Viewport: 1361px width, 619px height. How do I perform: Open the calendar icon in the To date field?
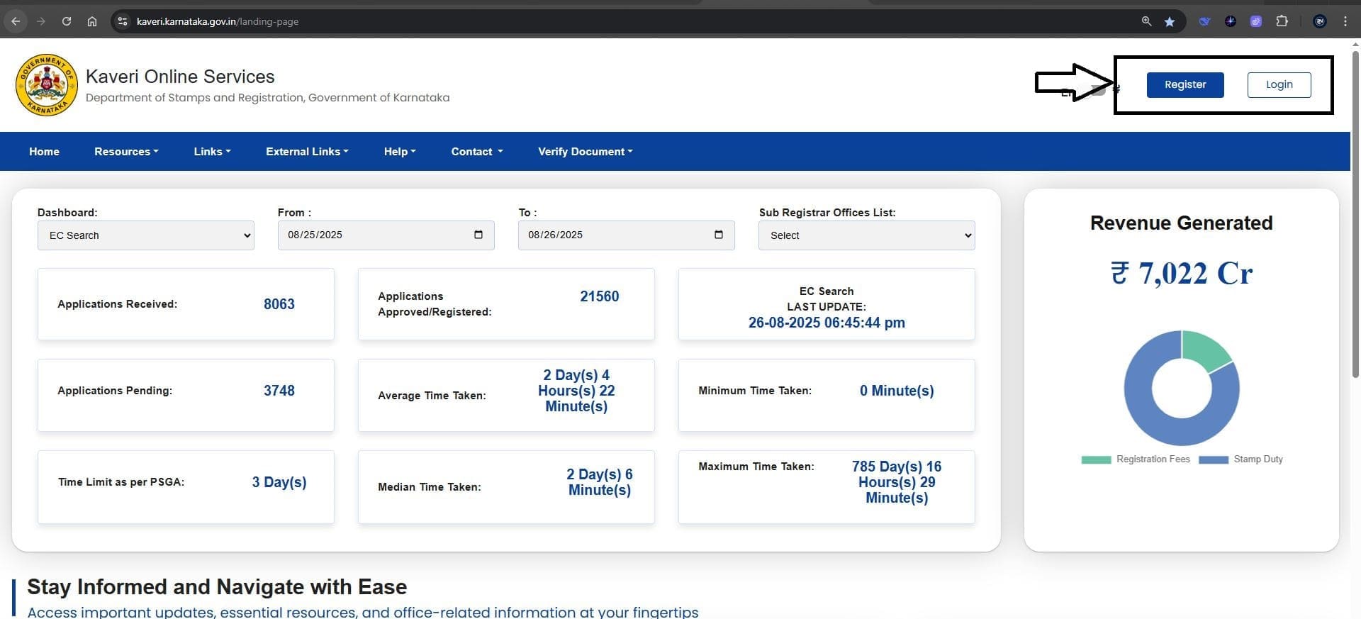pos(719,235)
